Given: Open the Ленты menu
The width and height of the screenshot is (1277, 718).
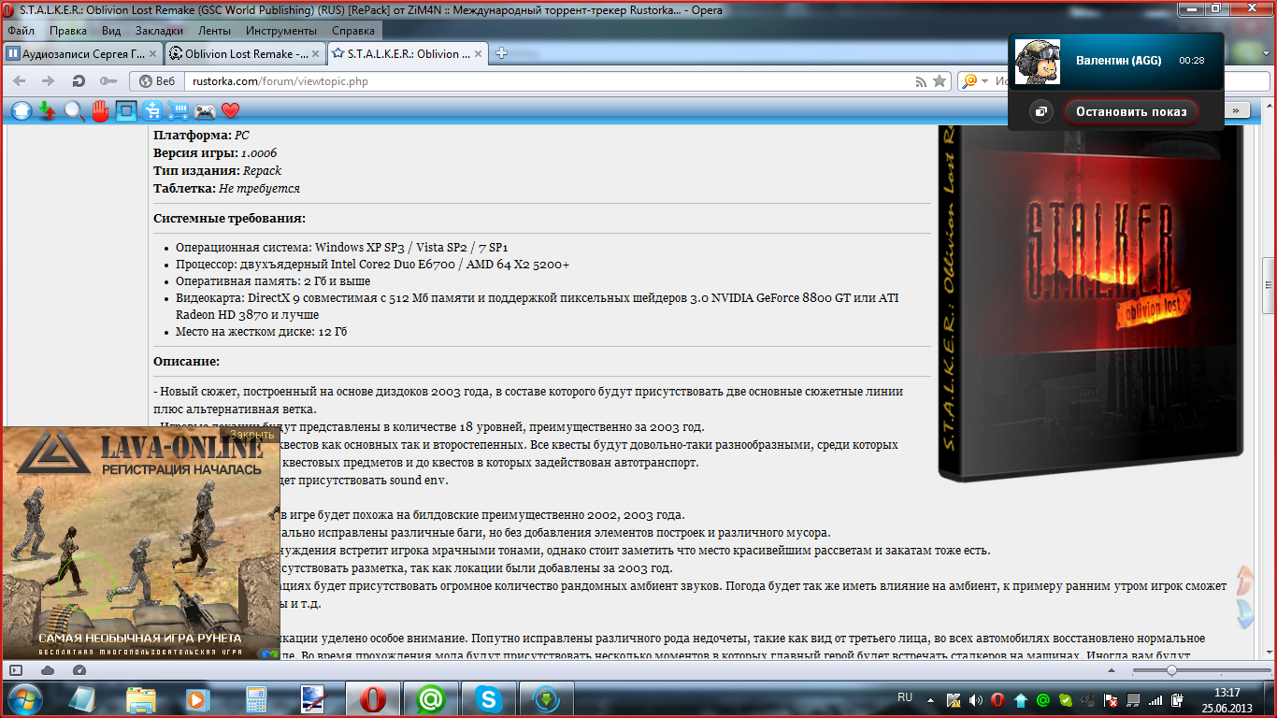Looking at the screenshot, I should pyautogui.click(x=215, y=31).
